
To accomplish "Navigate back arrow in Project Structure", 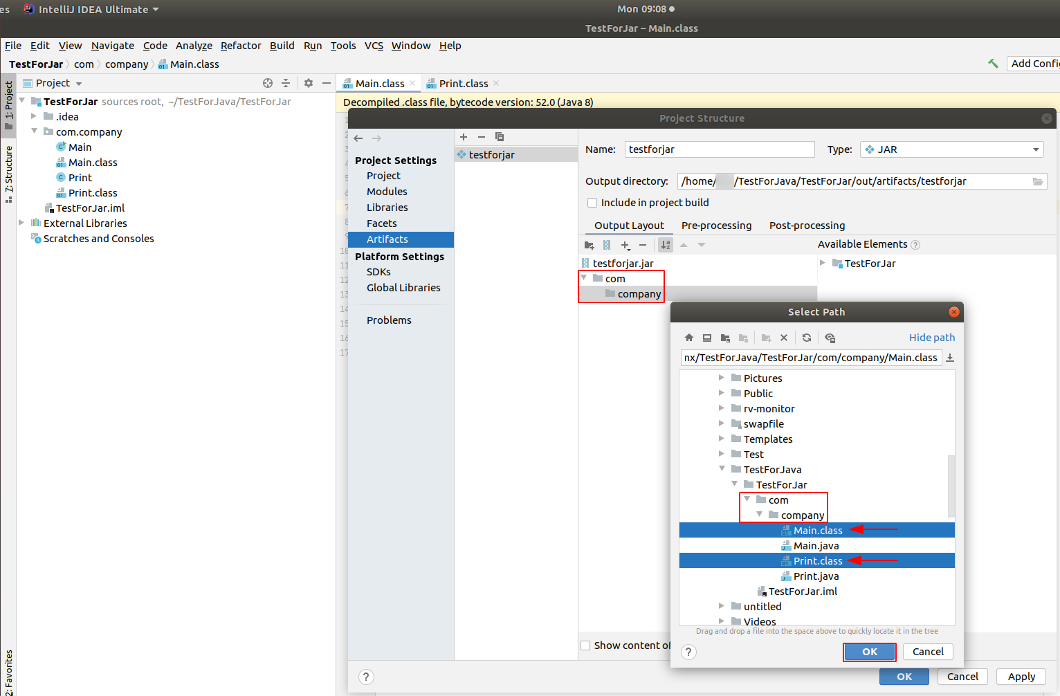I will point(358,138).
